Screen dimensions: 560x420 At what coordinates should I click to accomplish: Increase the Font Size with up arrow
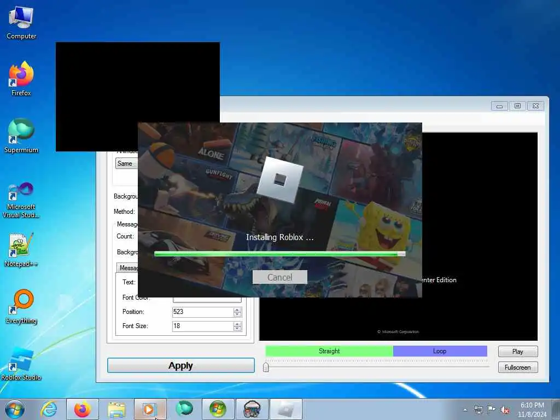(x=237, y=324)
